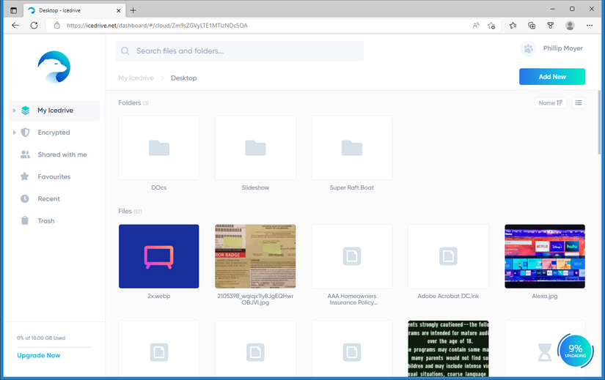The width and height of the screenshot is (605, 380).
Task: Open the Name sort dropdown
Action: pyautogui.click(x=551, y=103)
